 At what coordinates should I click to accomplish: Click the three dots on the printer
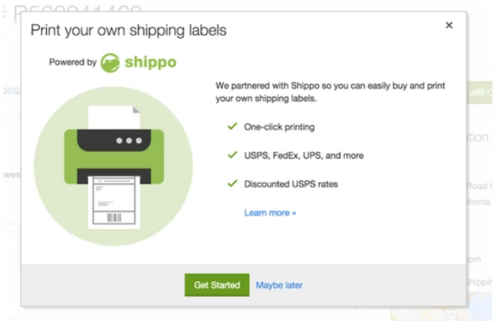pos(129,141)
